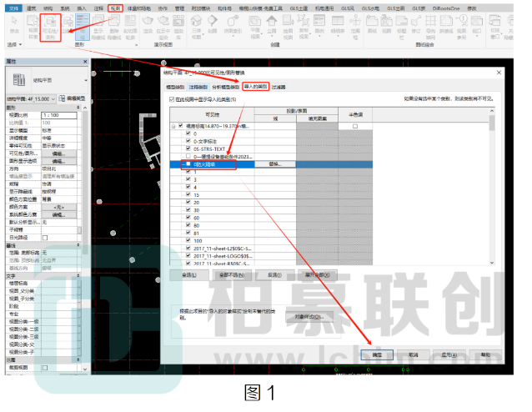Uncheck layer '05-STRS-TEXT' visibility checkbox
This screenshot has height=412, width=532.
tap(188, 148)
